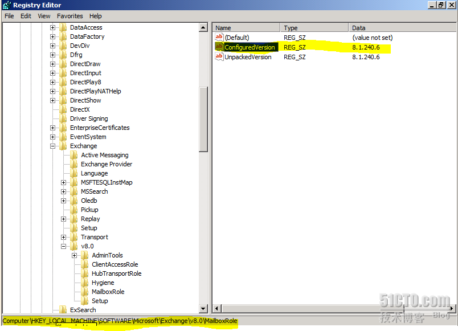Click the Driver Signing folder icon

tap(63, 118)
